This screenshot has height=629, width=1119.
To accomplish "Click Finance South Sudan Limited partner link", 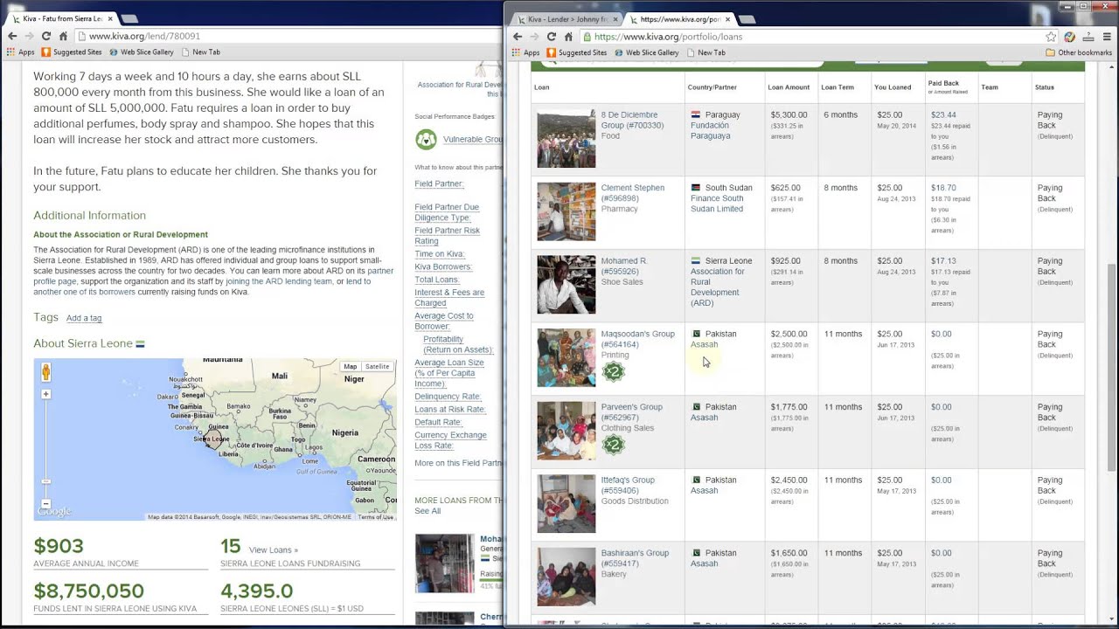I will [717, 204].
